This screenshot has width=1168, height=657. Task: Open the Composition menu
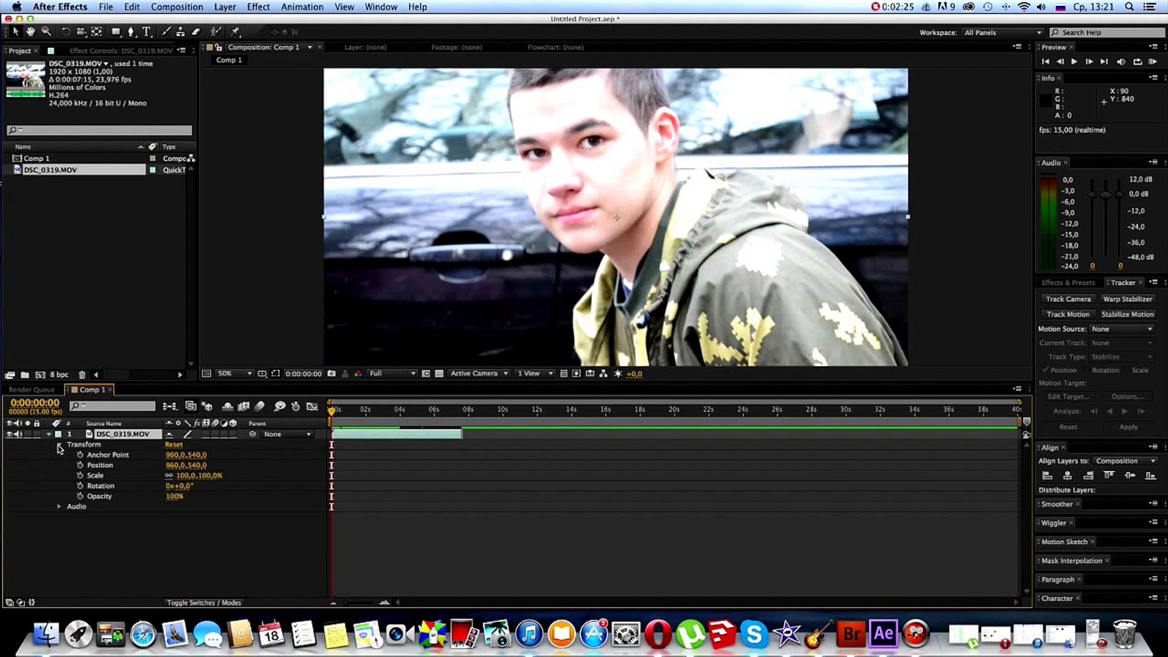[177, 7]
